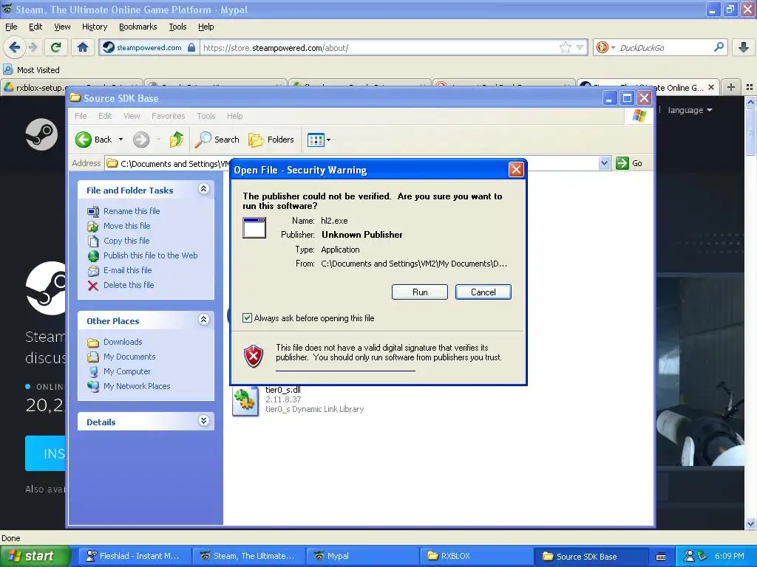This screenshot has height=567, width=757.
Task: Click Copy this file
Action: click(x=119, y=241)
